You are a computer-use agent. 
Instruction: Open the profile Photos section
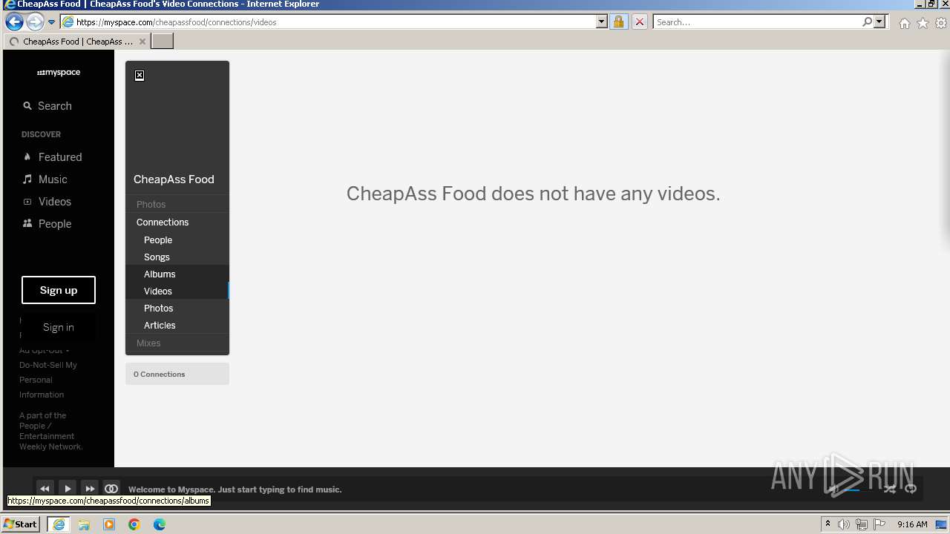tap(151, 205)
